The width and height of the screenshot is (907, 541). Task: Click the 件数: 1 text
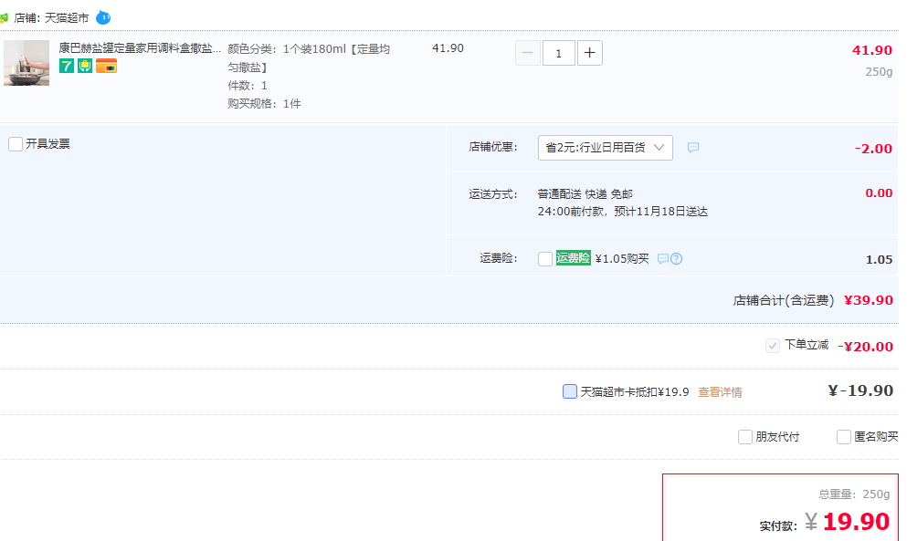(x=248, y=86)
